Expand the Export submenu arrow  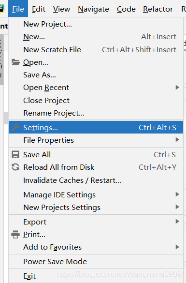[177, 222]
